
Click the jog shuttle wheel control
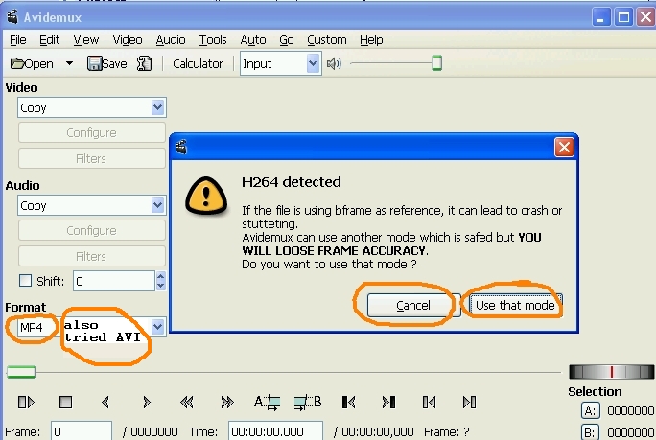click(x=611, y=372)
